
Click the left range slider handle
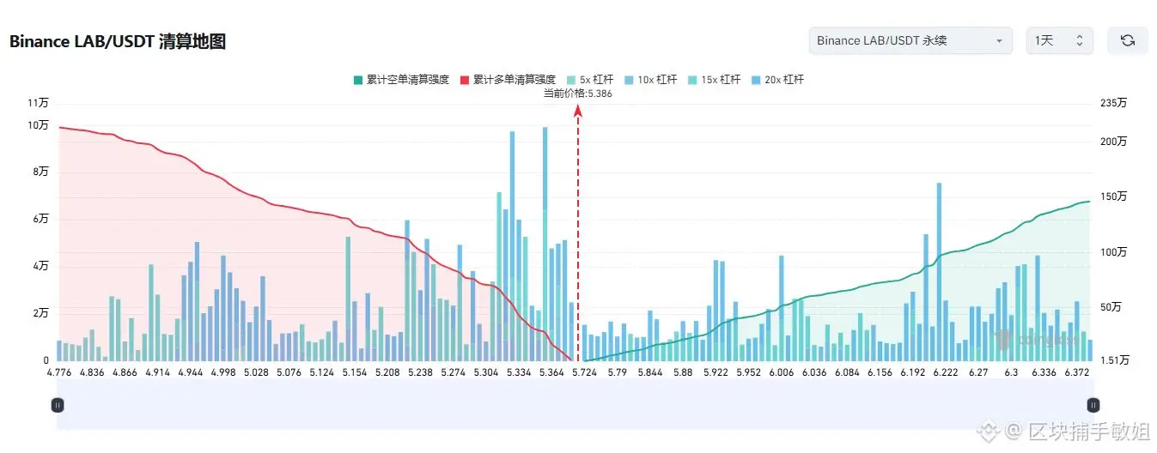click(58, 405)
